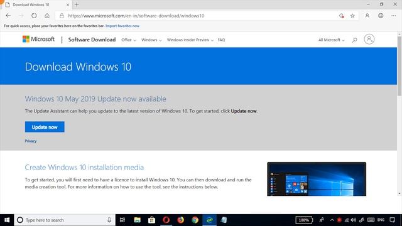
Task: Show hidden system tray icons
Action: click(x=332, y=220)
